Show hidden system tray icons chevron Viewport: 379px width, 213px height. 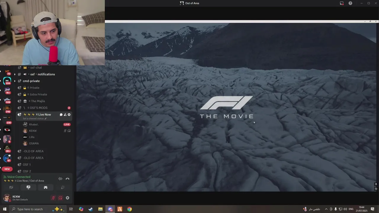point(326,209)
